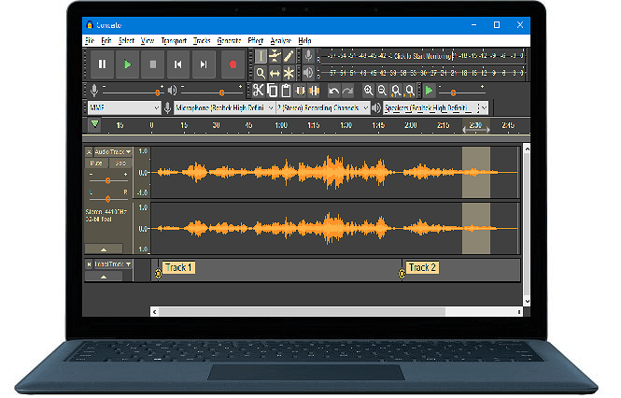Viewport: 621px width, 398px height.
Task: Open the Transport menu
Action: 174,41
